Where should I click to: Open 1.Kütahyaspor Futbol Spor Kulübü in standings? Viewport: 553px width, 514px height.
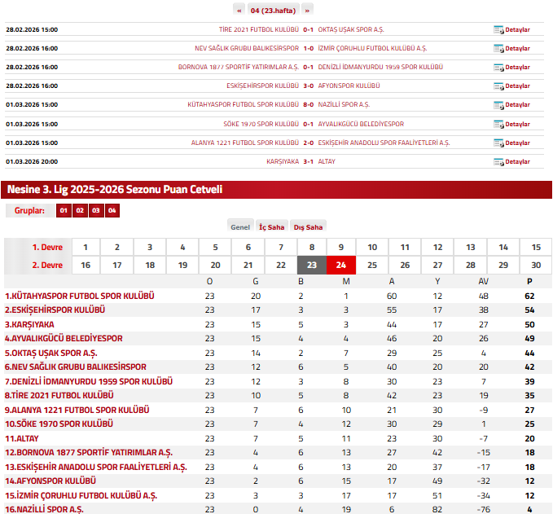click(x=80, y=296)
